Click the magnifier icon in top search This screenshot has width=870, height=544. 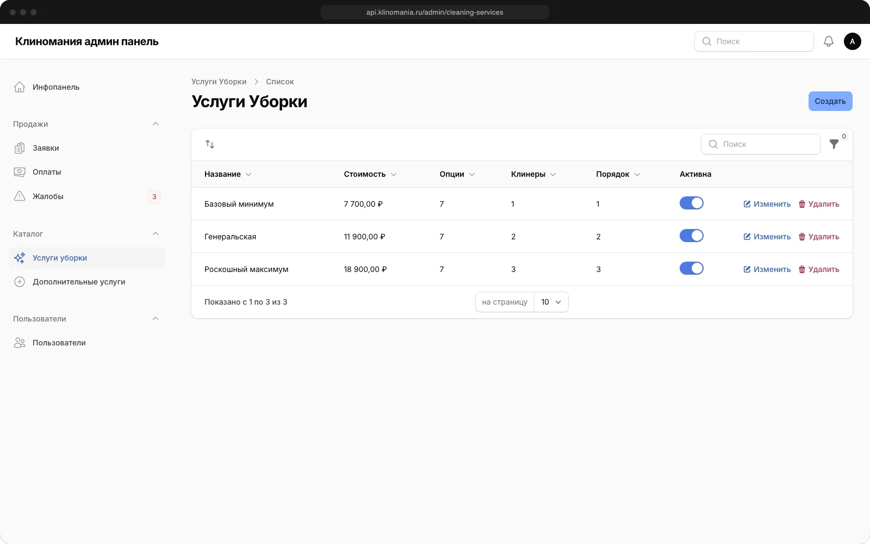tap(707, 41)
